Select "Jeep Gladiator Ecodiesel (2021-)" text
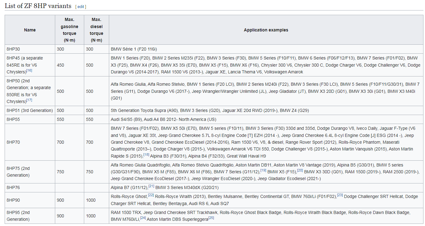Viewport: 425px width, 226px height. (289, 179)
